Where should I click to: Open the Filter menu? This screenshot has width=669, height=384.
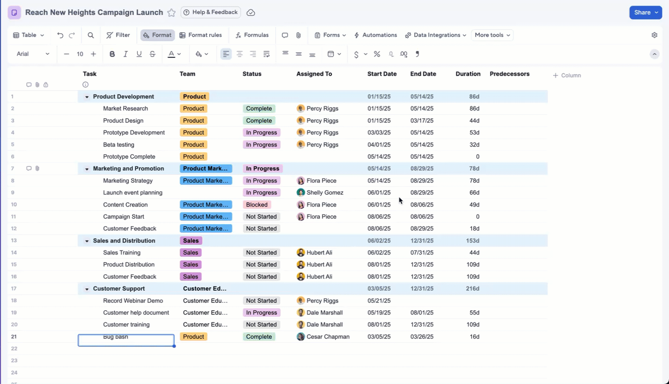pyautogui.click(x=118, y=35)
